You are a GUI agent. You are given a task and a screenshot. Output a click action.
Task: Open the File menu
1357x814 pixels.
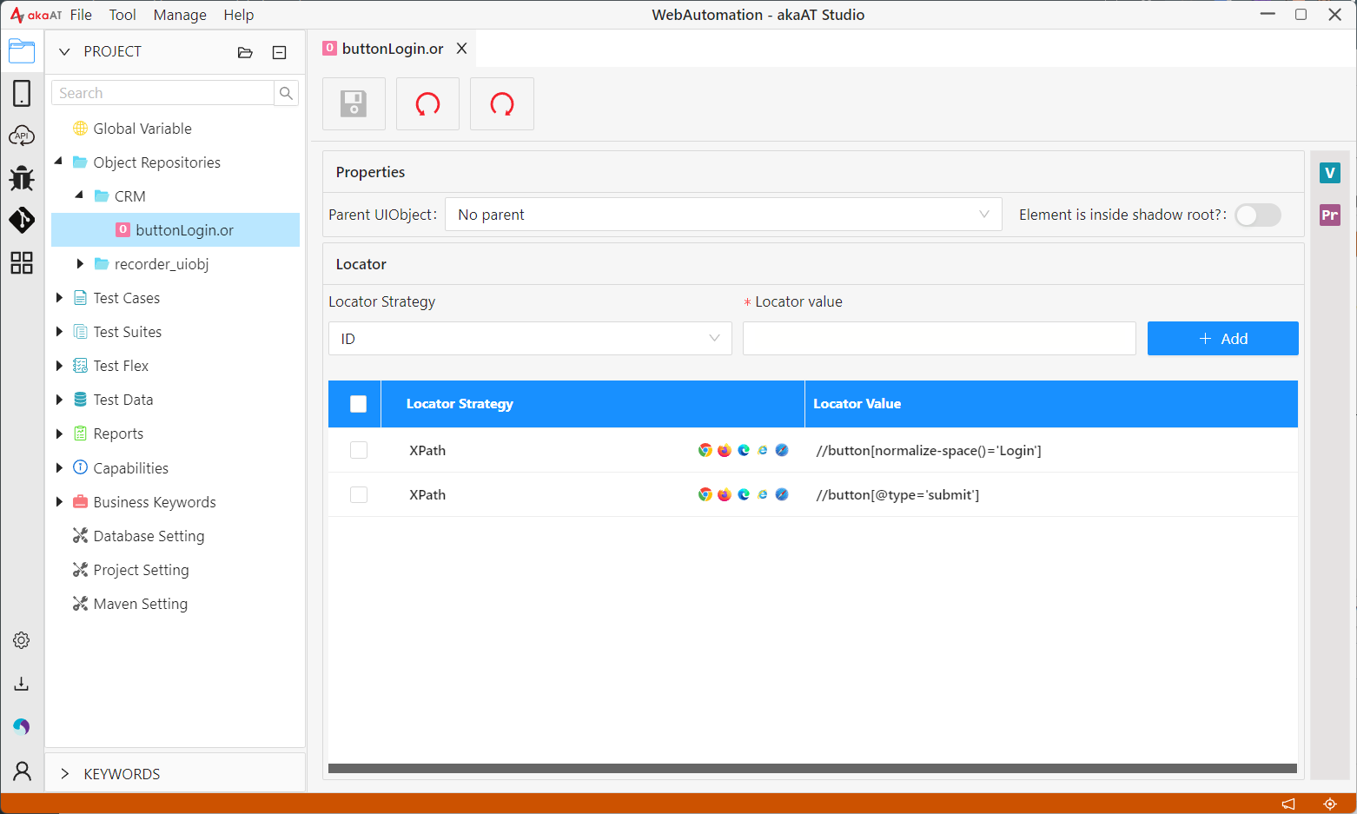pyautogui.click(x=81, y=15)
